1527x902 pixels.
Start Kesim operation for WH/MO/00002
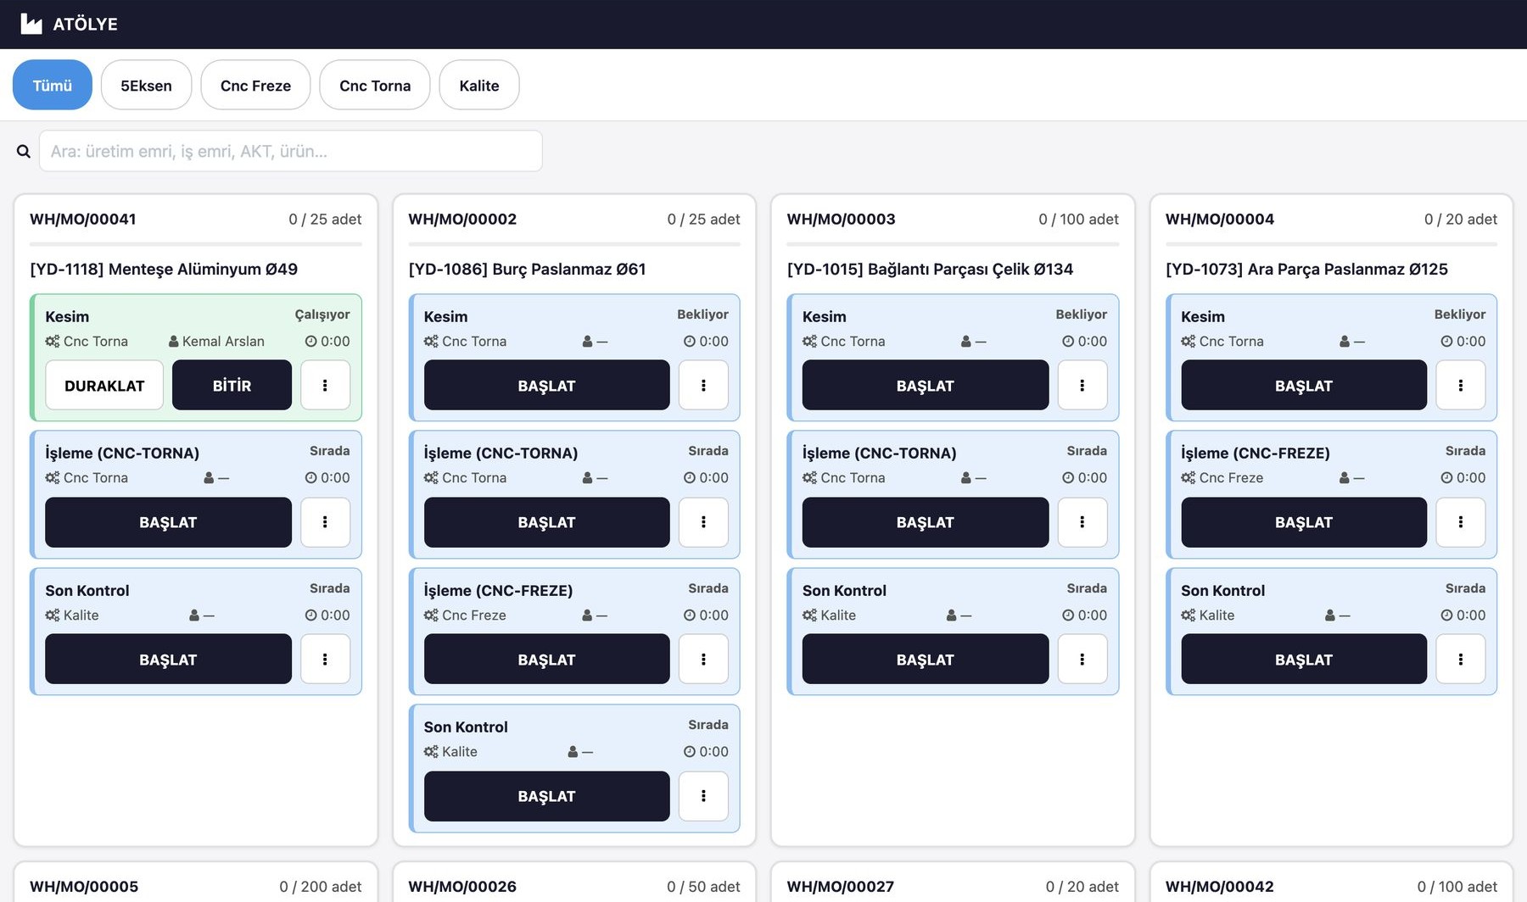point(546,385)
